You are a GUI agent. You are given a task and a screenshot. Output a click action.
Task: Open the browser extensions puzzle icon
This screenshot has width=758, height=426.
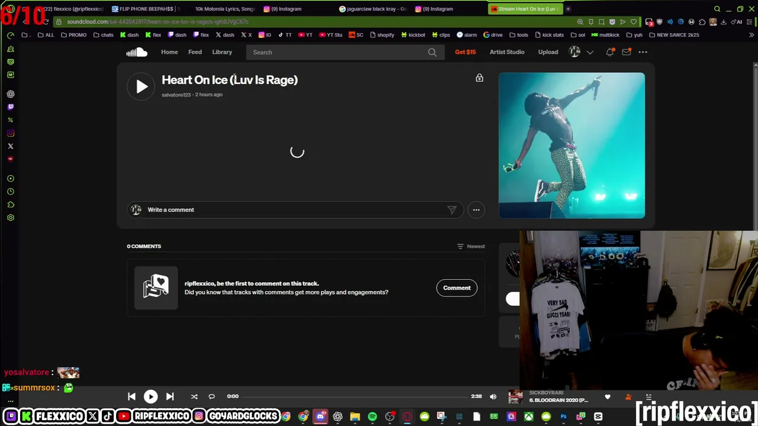pyautogui.click(x=702, y=22)
